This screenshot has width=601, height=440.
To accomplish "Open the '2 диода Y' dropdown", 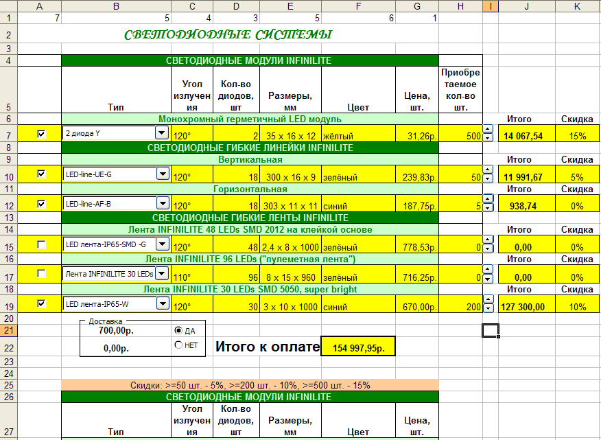I will pos(162,133).
